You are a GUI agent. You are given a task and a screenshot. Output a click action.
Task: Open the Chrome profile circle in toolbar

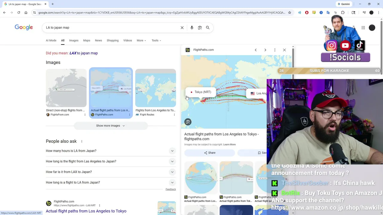(371, 13)
